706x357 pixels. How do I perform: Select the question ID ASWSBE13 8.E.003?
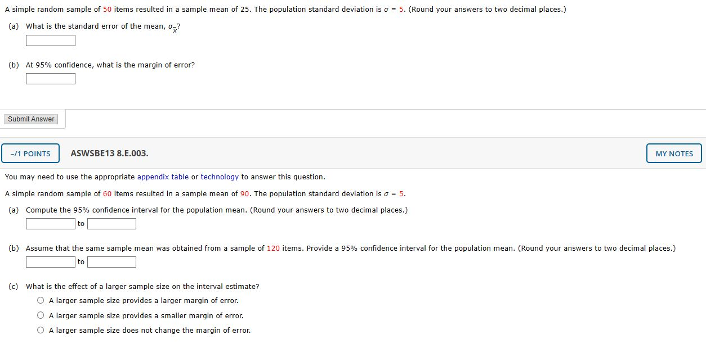coord(109,153)
